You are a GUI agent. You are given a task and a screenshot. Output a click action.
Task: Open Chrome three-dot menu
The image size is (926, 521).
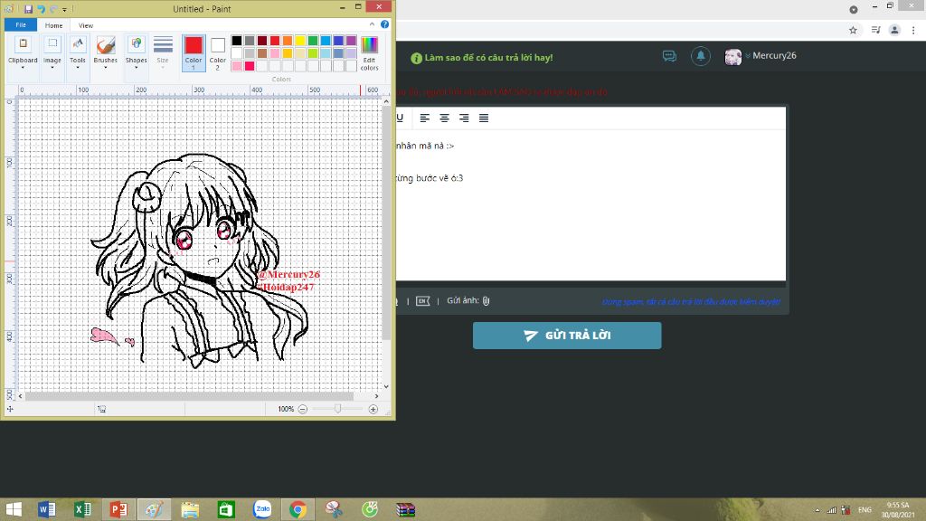(913, 30)
